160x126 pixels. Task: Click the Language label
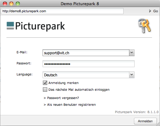[x=25, y=74]
